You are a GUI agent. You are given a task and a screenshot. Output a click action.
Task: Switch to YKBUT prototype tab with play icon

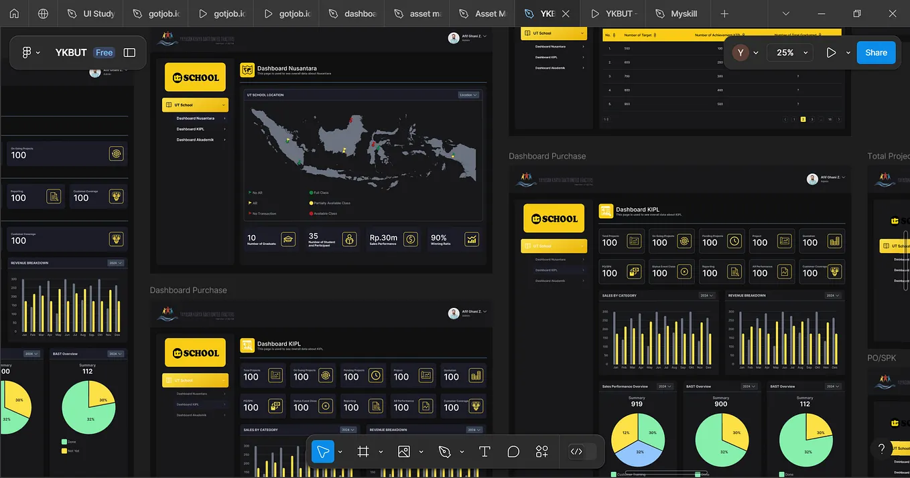pos(613,13)
